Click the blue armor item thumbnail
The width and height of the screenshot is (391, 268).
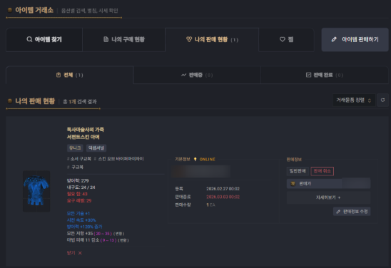(36, 191)
